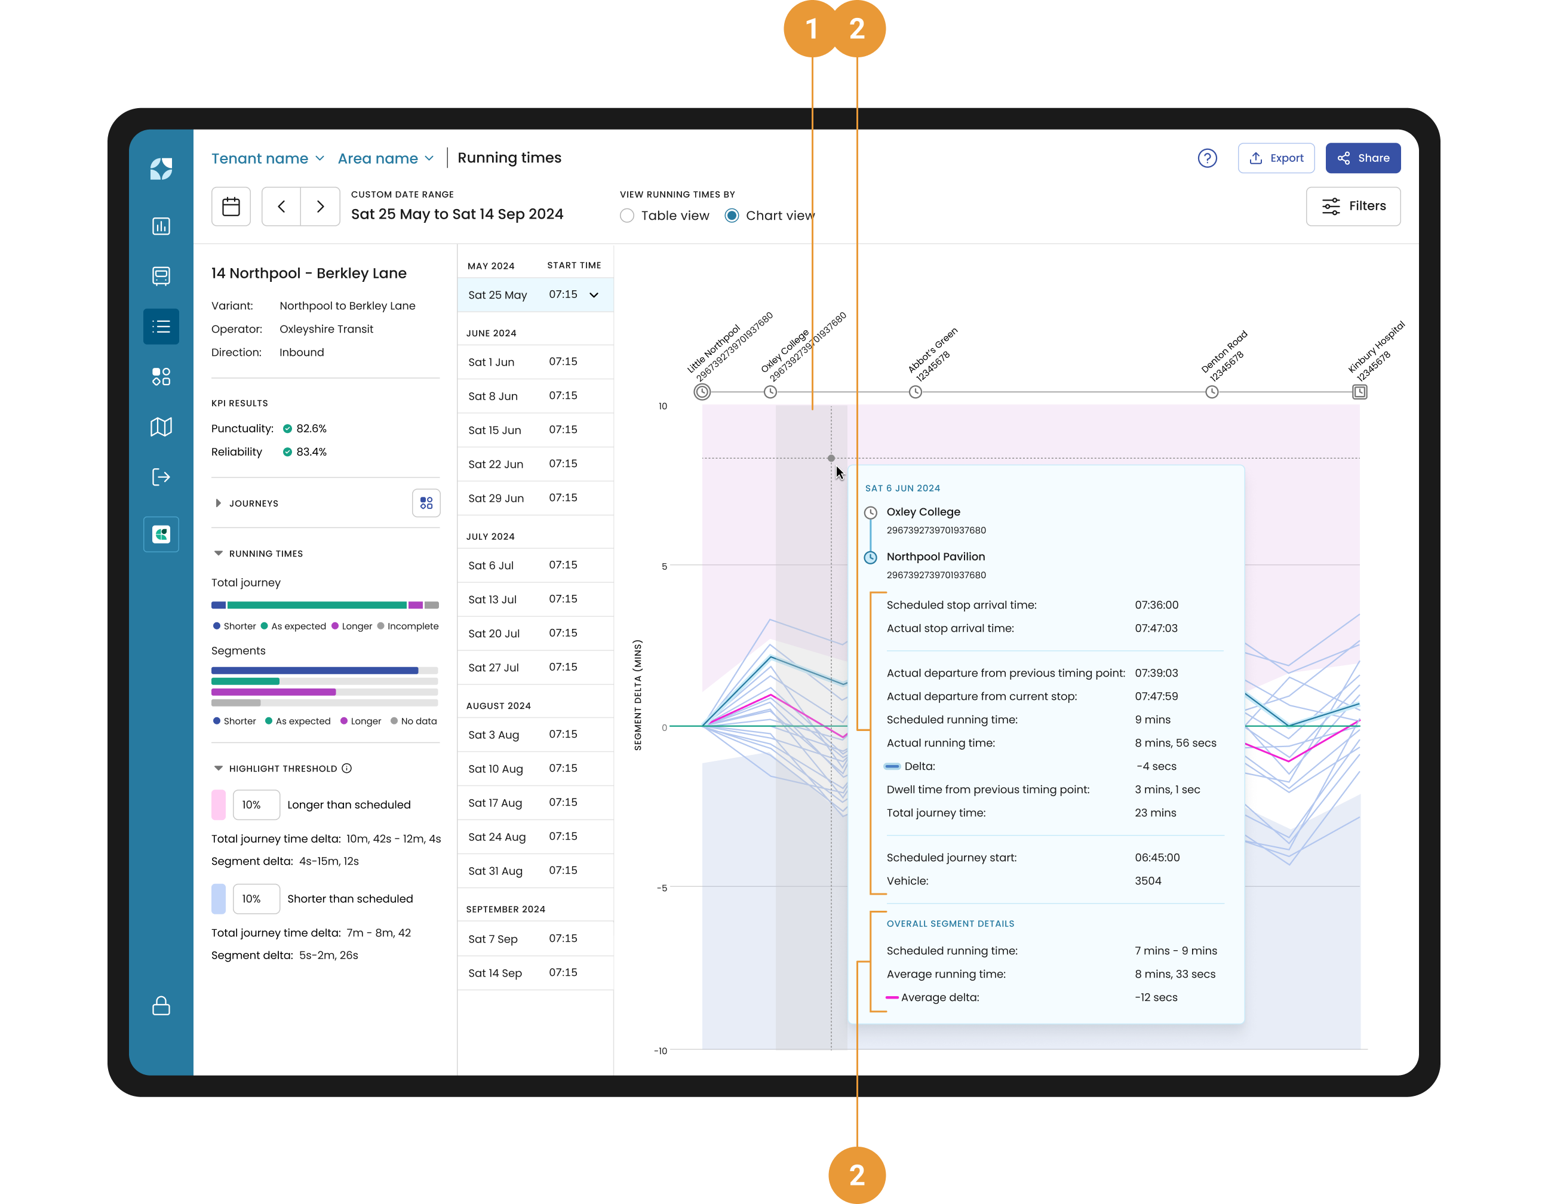
Task: Open the Area name dropdown
Action: pos(386,159)
